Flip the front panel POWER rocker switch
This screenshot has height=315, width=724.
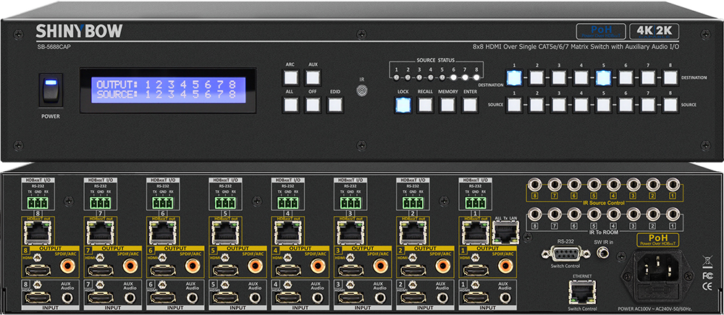point(51,90)
